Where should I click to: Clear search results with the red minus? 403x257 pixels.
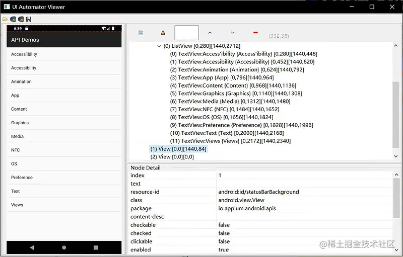[x=255, y=33]
